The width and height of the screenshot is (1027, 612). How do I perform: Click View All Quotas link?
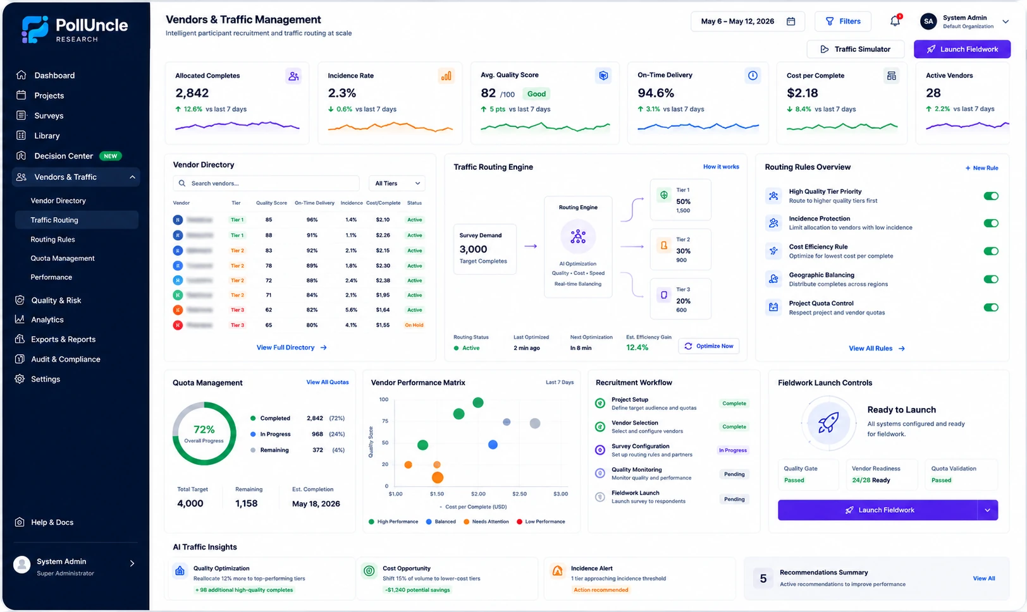point(328,382)
